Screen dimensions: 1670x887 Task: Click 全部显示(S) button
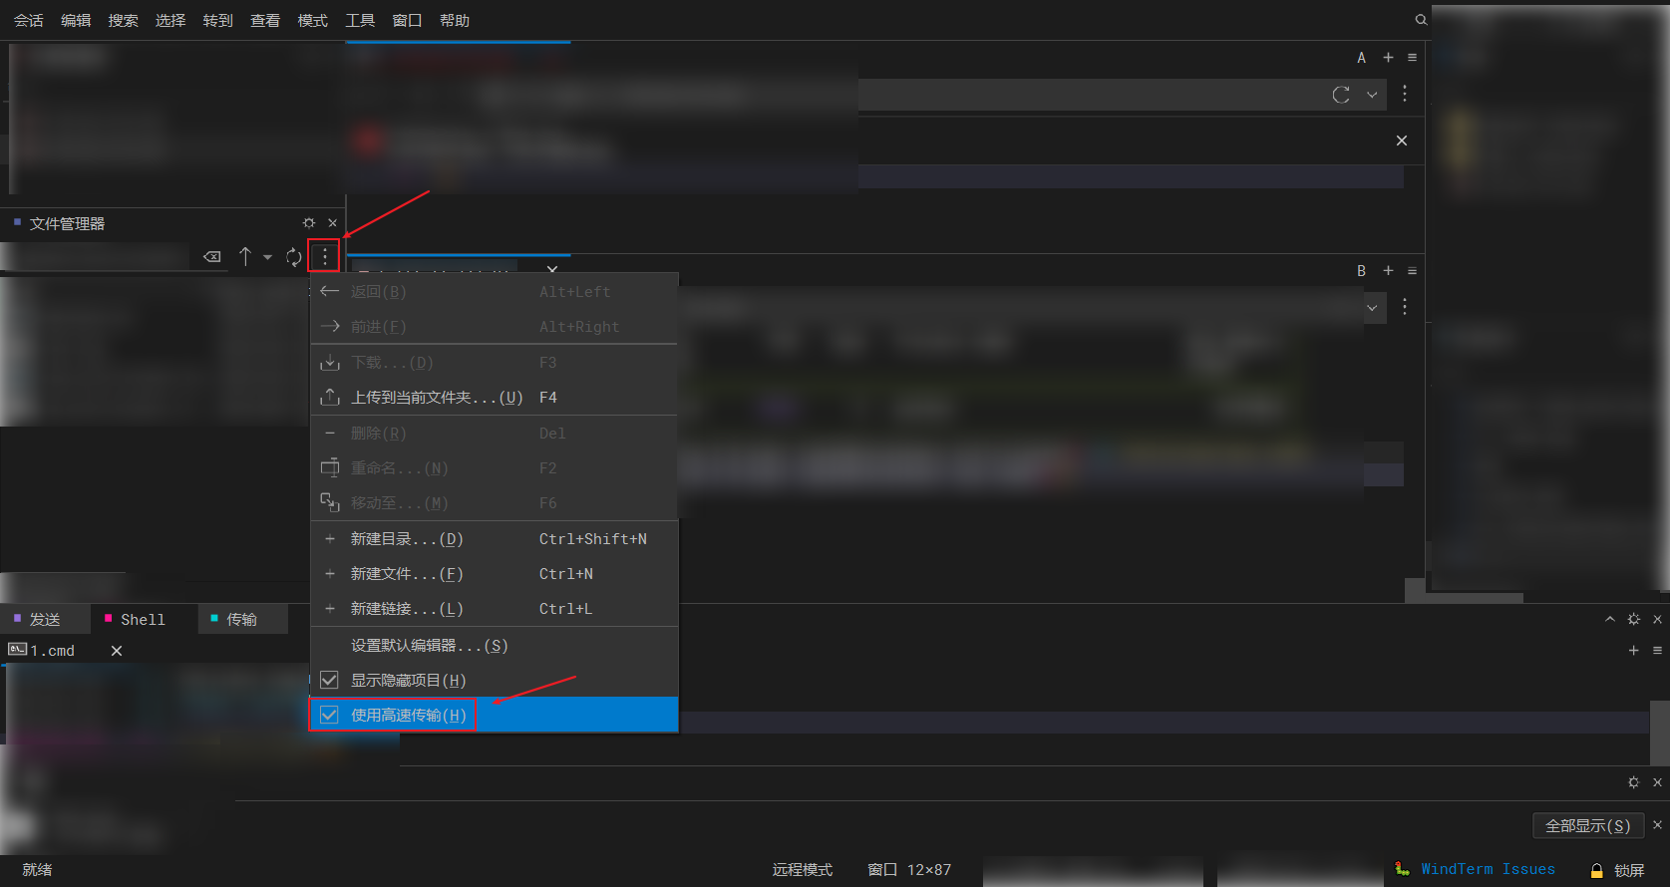point(1588,825)
